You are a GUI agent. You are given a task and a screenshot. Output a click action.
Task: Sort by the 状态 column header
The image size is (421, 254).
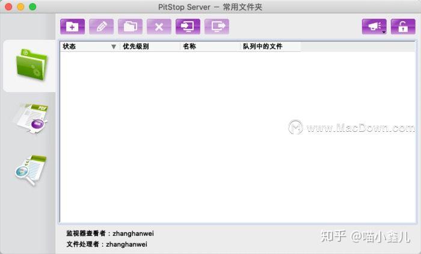click(90, 46)
